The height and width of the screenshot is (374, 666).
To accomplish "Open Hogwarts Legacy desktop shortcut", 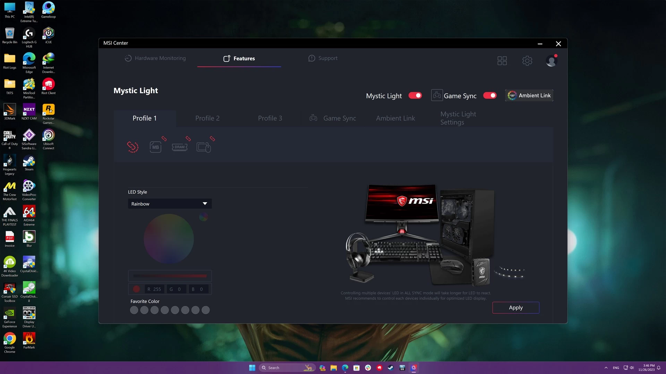I will click(10, 165).
